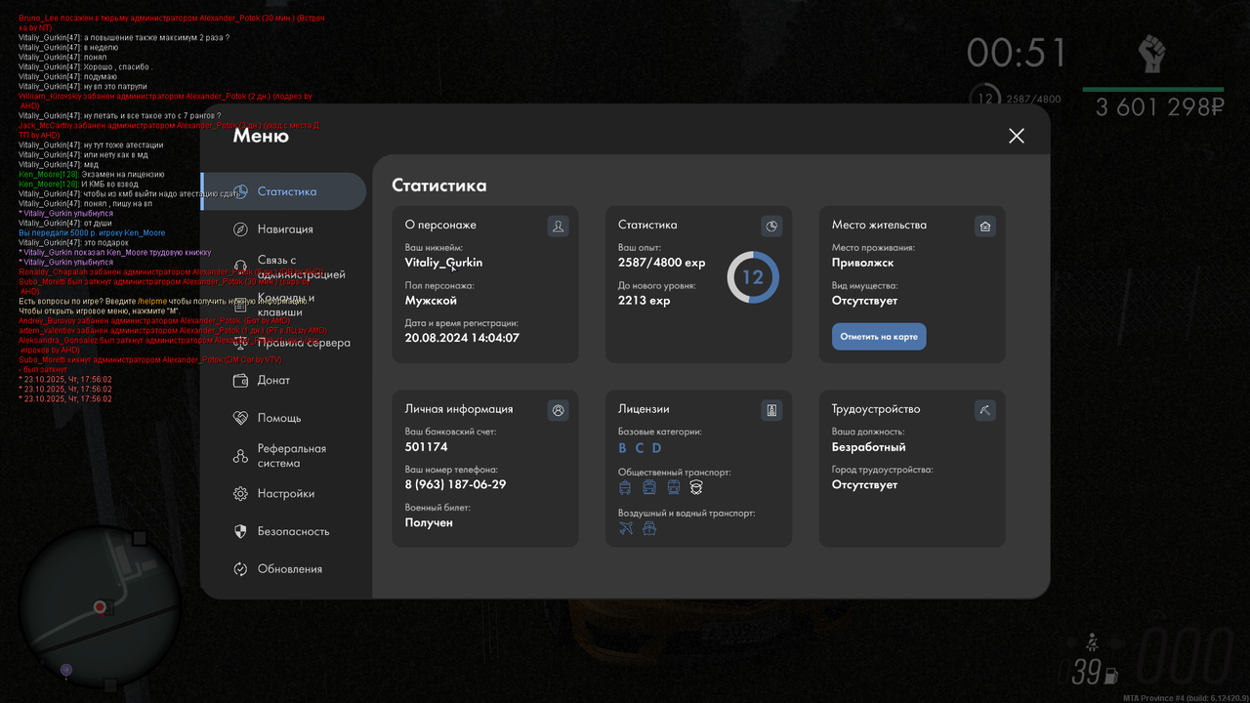Click the registration date 20.08.2024 14:04:07
Screen dimensions: 1250x703
click(462, 338)
